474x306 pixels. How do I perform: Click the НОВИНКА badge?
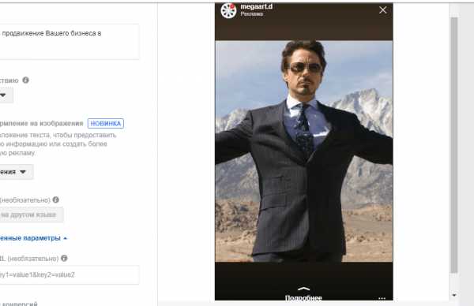coord(106,124)
